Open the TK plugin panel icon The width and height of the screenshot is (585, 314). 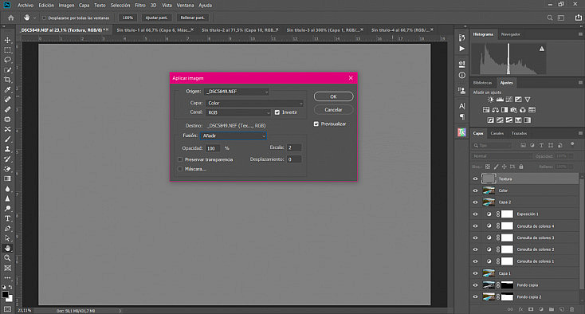click(x=462, y=132)
